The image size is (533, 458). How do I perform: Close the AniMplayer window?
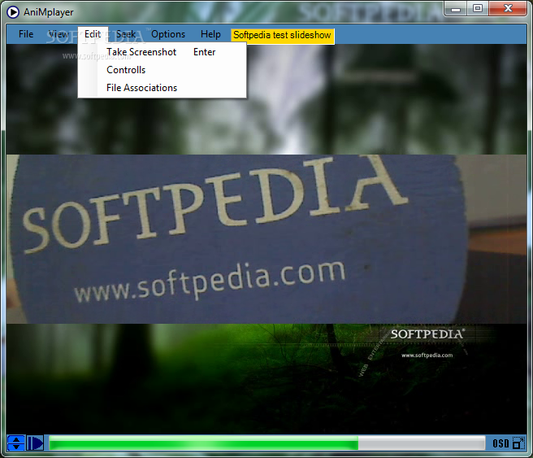[508, 8]
